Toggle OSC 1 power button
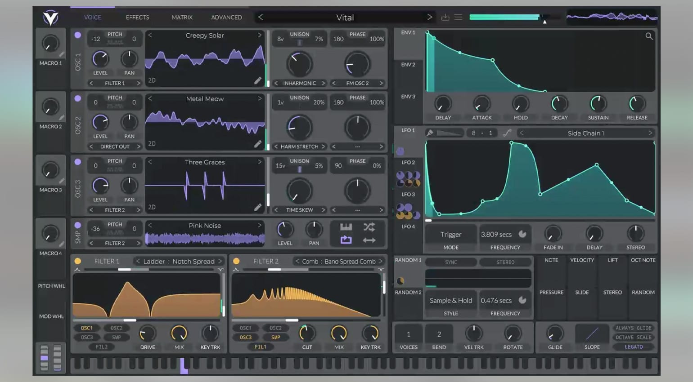This screenshot has width=693, height=382. [x=78, y=35]
